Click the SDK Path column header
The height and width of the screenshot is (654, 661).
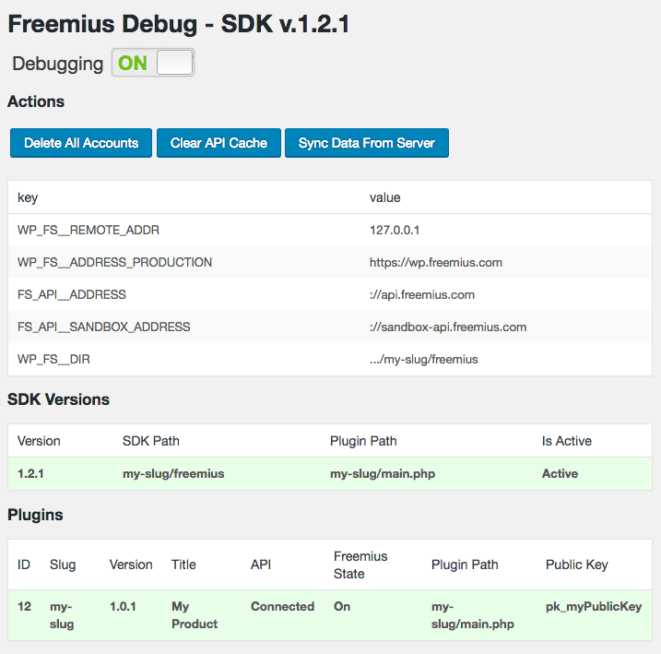(x=151, y=441)
